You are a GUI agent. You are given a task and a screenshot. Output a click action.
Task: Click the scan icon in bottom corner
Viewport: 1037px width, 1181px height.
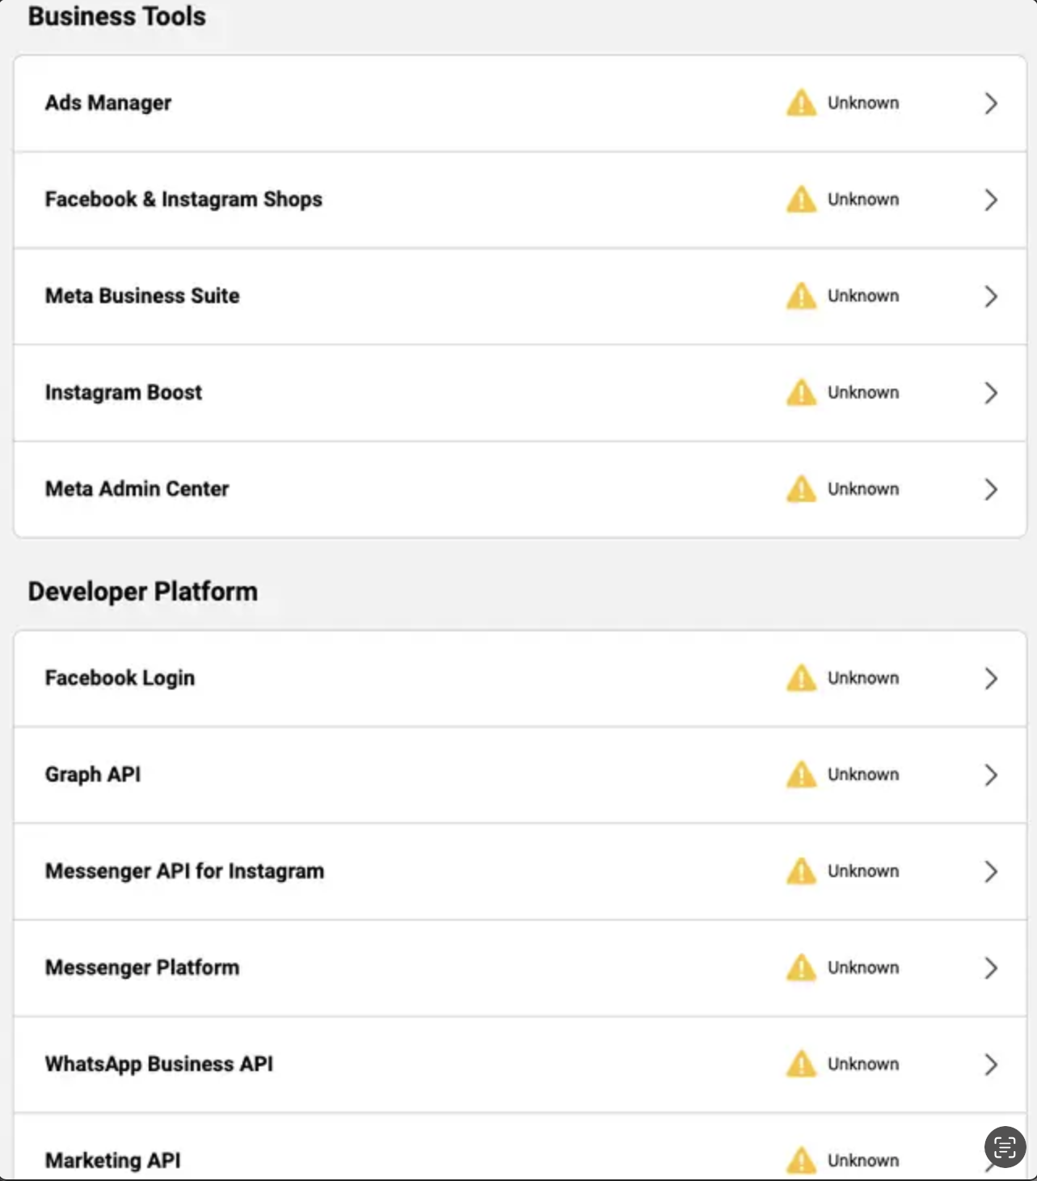click(x=1005, y=1146)
